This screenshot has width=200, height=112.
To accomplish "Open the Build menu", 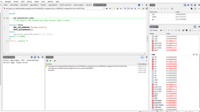I will pos(23,2).
